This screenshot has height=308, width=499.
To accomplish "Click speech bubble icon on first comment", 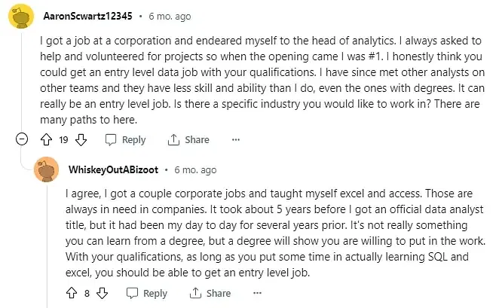I will click(111, 139).
